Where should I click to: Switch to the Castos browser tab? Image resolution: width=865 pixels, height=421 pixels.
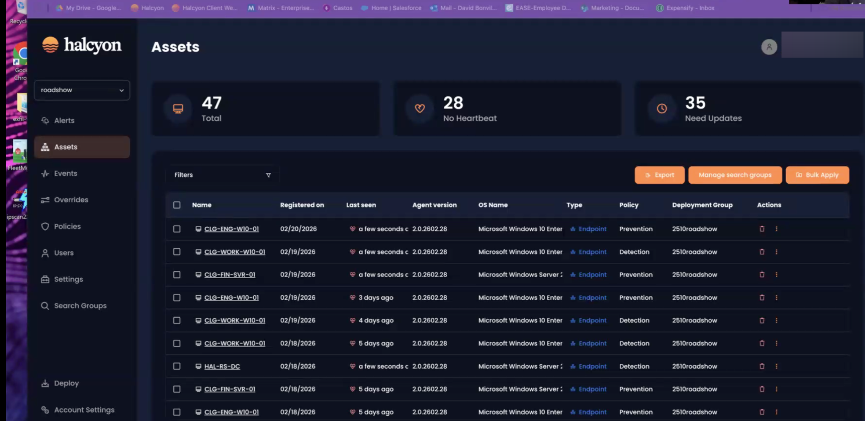338,8
